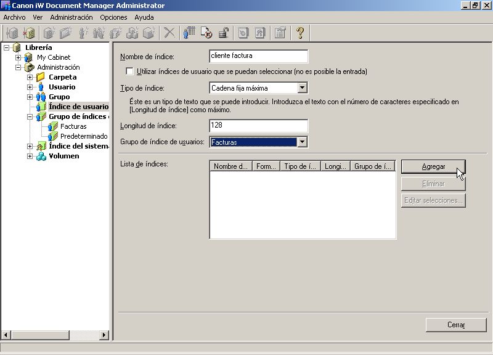This screenshot has height=355, width=493.
Task: Click the single cube toolbar icon
Action: (149, 33)
